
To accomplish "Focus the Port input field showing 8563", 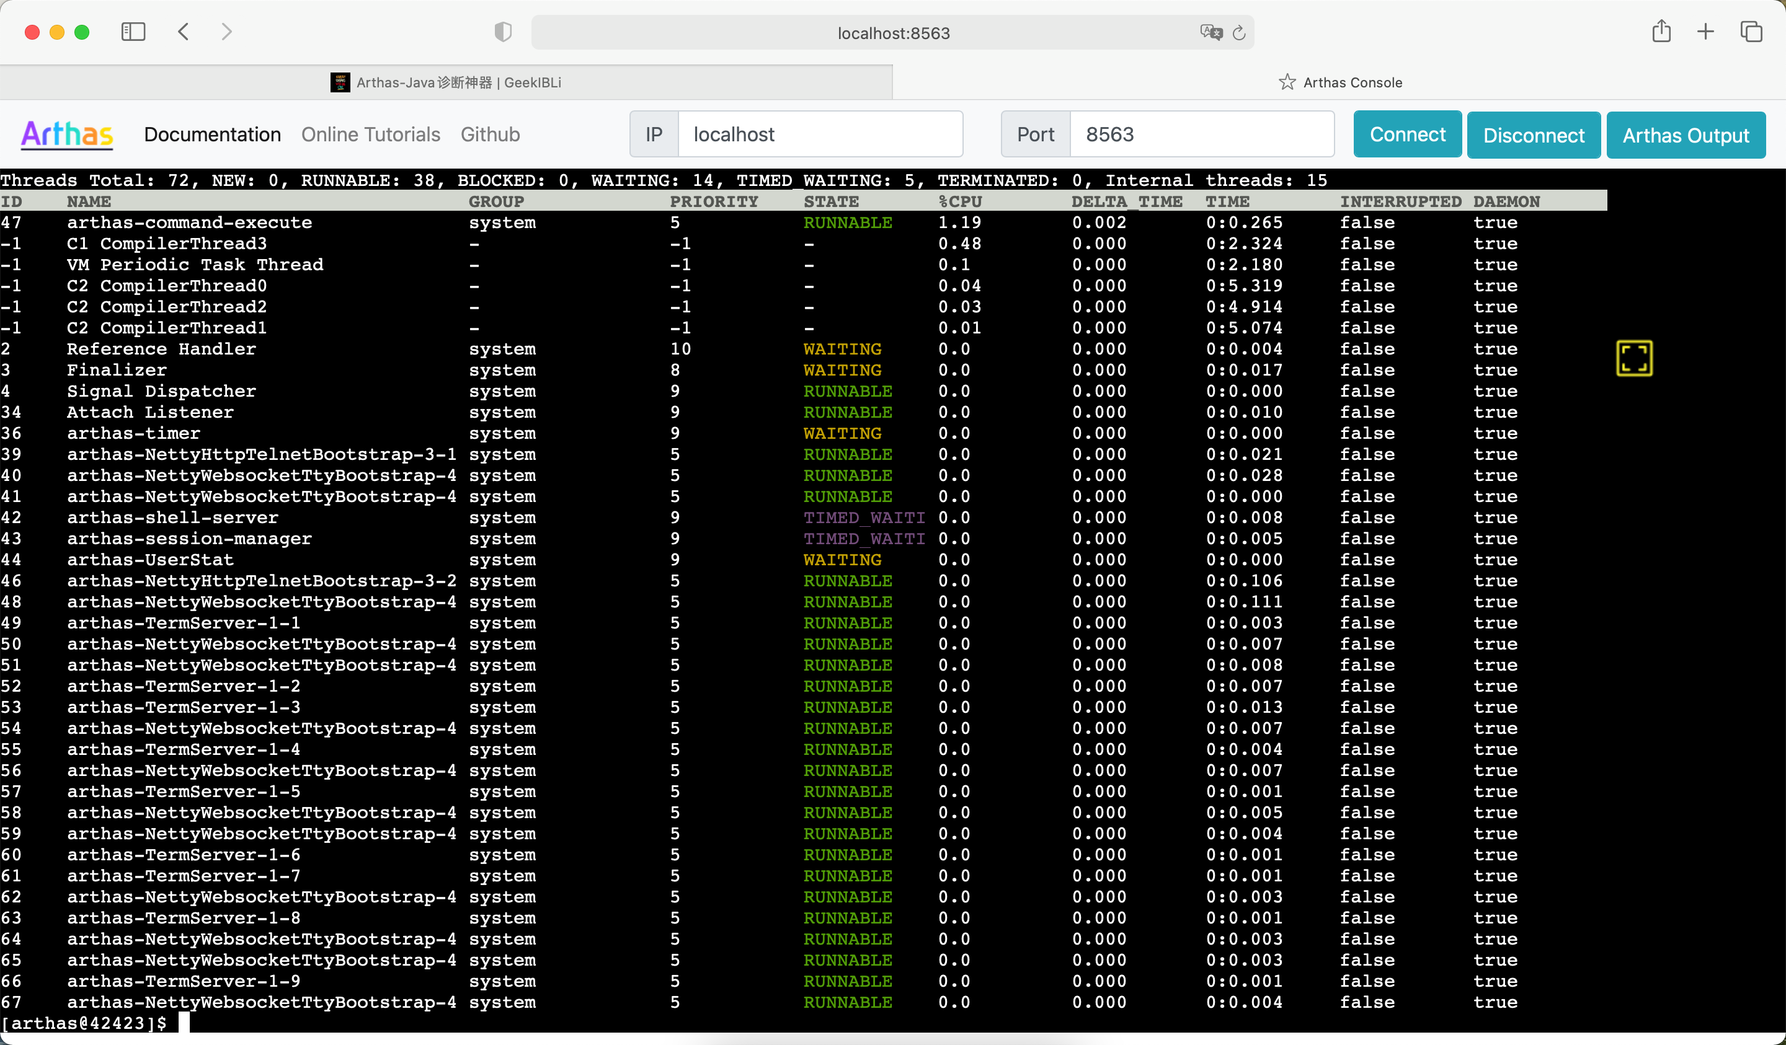I will (1201, 134).
